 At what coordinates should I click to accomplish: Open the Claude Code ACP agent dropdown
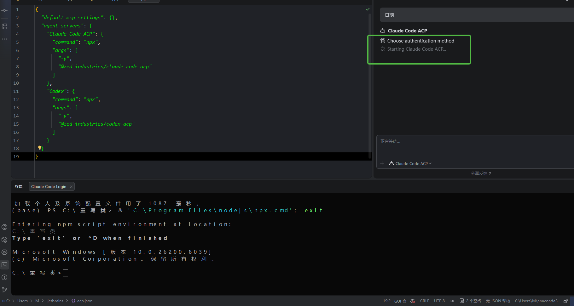(410, 163)
